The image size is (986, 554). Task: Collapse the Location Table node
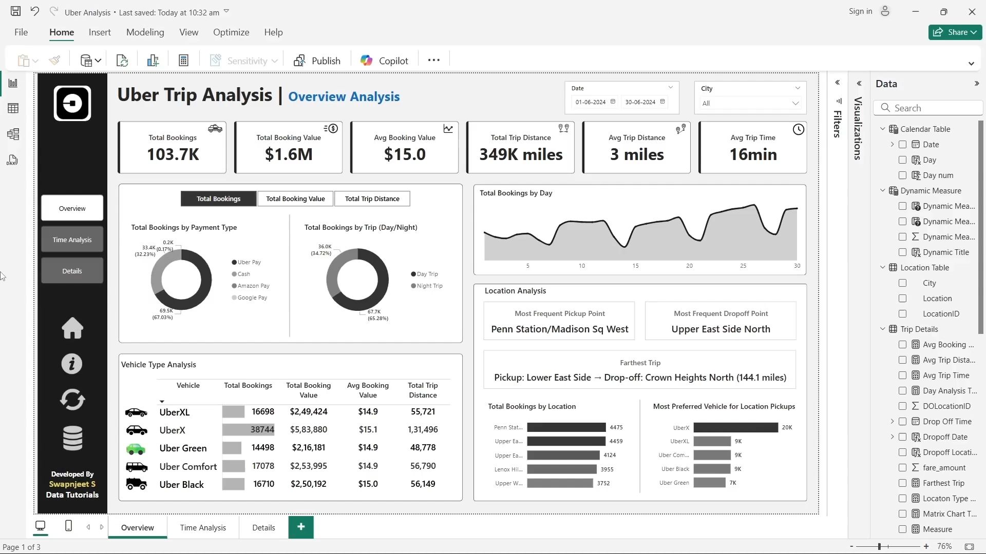(x=883, y=267)
